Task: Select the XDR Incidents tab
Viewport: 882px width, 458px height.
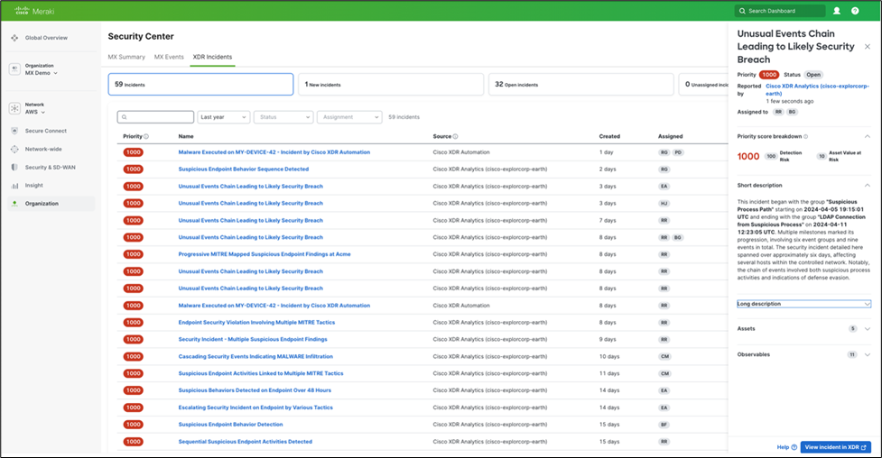Action: click(x=212, y=57)
